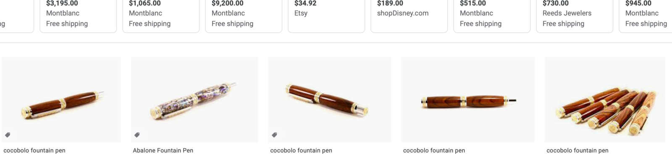Open the Abalone Fountain Pen image
Screen dimensions: 672x154
(x=194, y=100)
